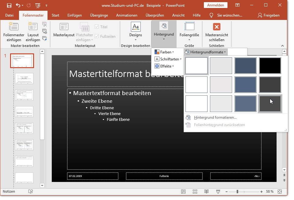Open the Übergänge tab
Screen dimensions: 294x200
99,15
